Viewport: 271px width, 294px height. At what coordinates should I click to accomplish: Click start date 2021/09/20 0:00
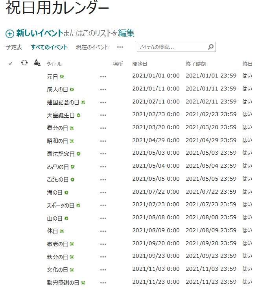(156, 243)
